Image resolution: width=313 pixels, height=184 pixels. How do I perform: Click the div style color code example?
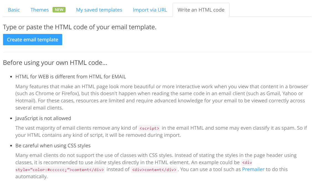(x=60, y=170)
